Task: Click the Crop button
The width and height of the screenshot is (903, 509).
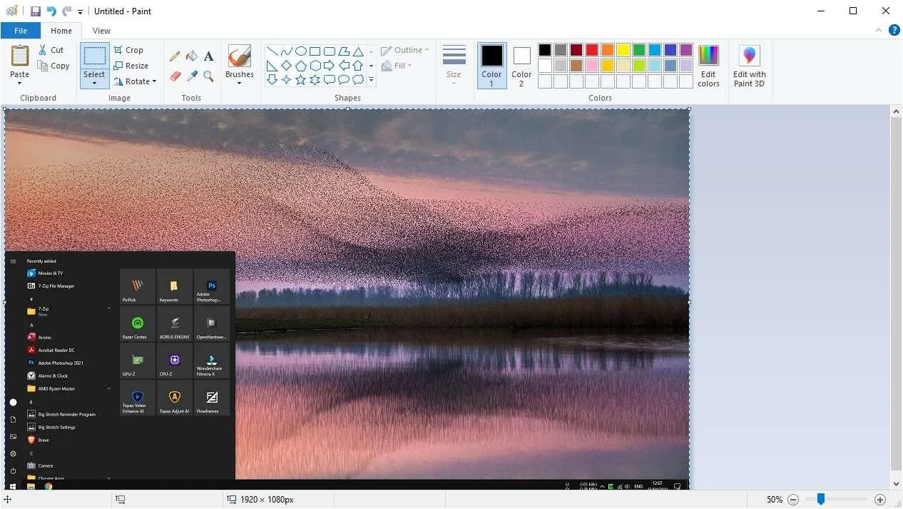Action: 128,50
